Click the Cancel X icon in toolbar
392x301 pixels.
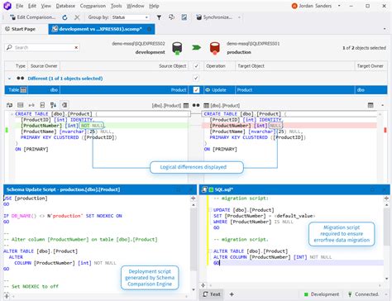(x=77, y=17)
